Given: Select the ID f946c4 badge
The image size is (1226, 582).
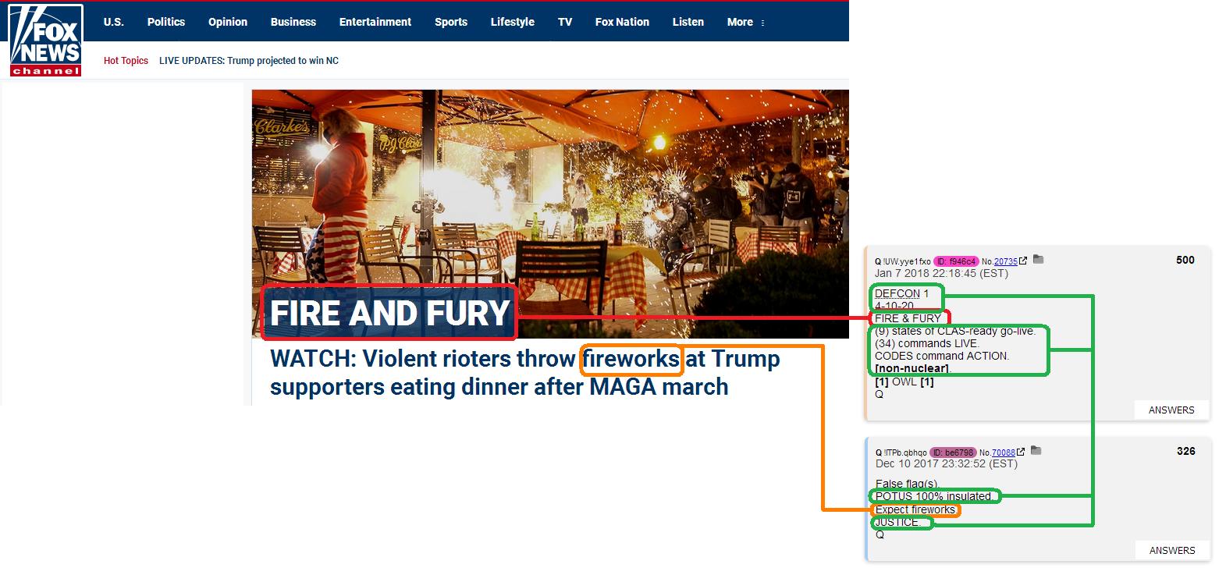Looking at the screenshot, I should click(x=956, y=261).
